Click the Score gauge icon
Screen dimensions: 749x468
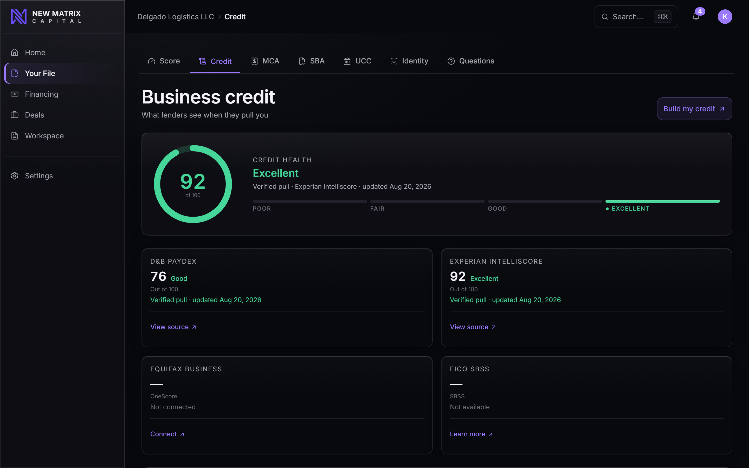point(152,61)
